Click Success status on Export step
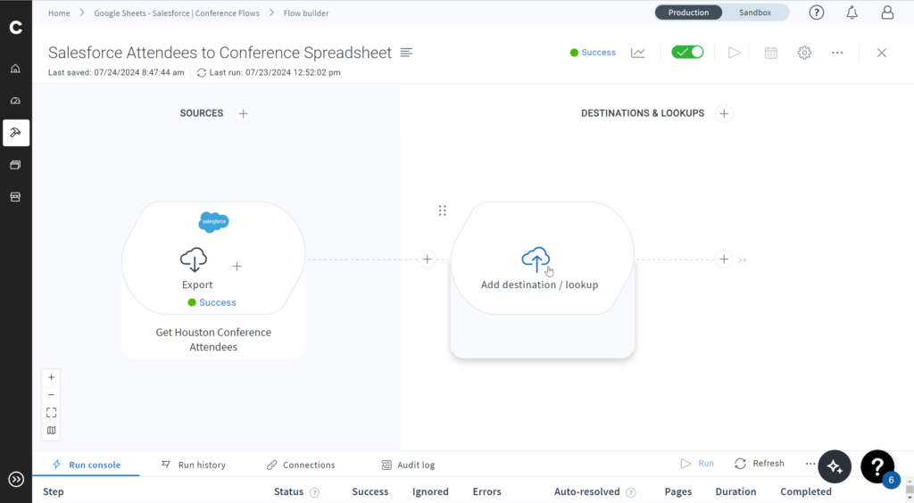 tap(218, 302)
